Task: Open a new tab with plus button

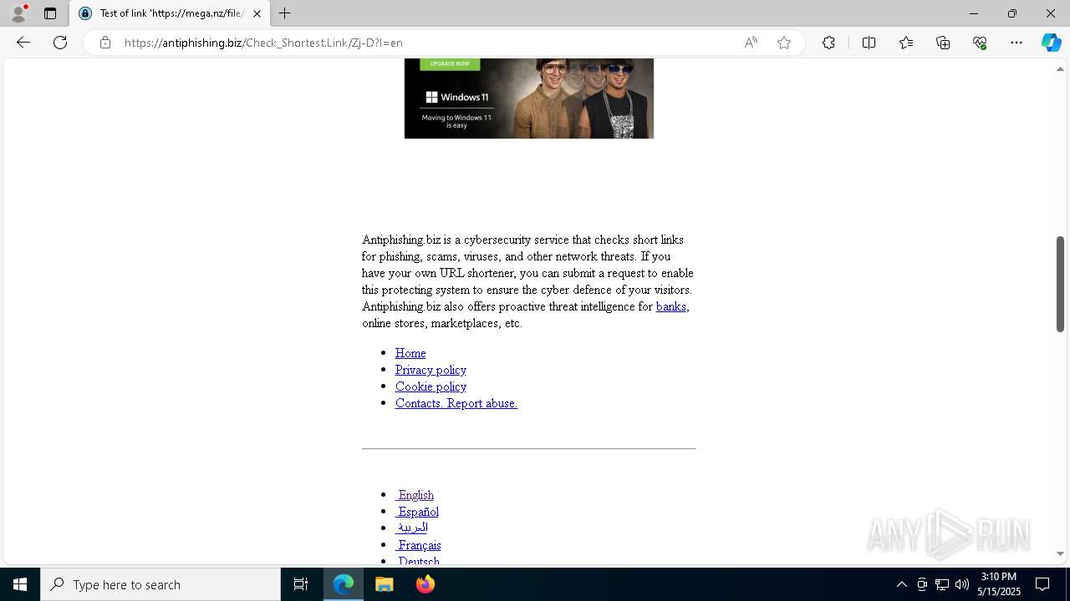Action: tap(285, 13)
